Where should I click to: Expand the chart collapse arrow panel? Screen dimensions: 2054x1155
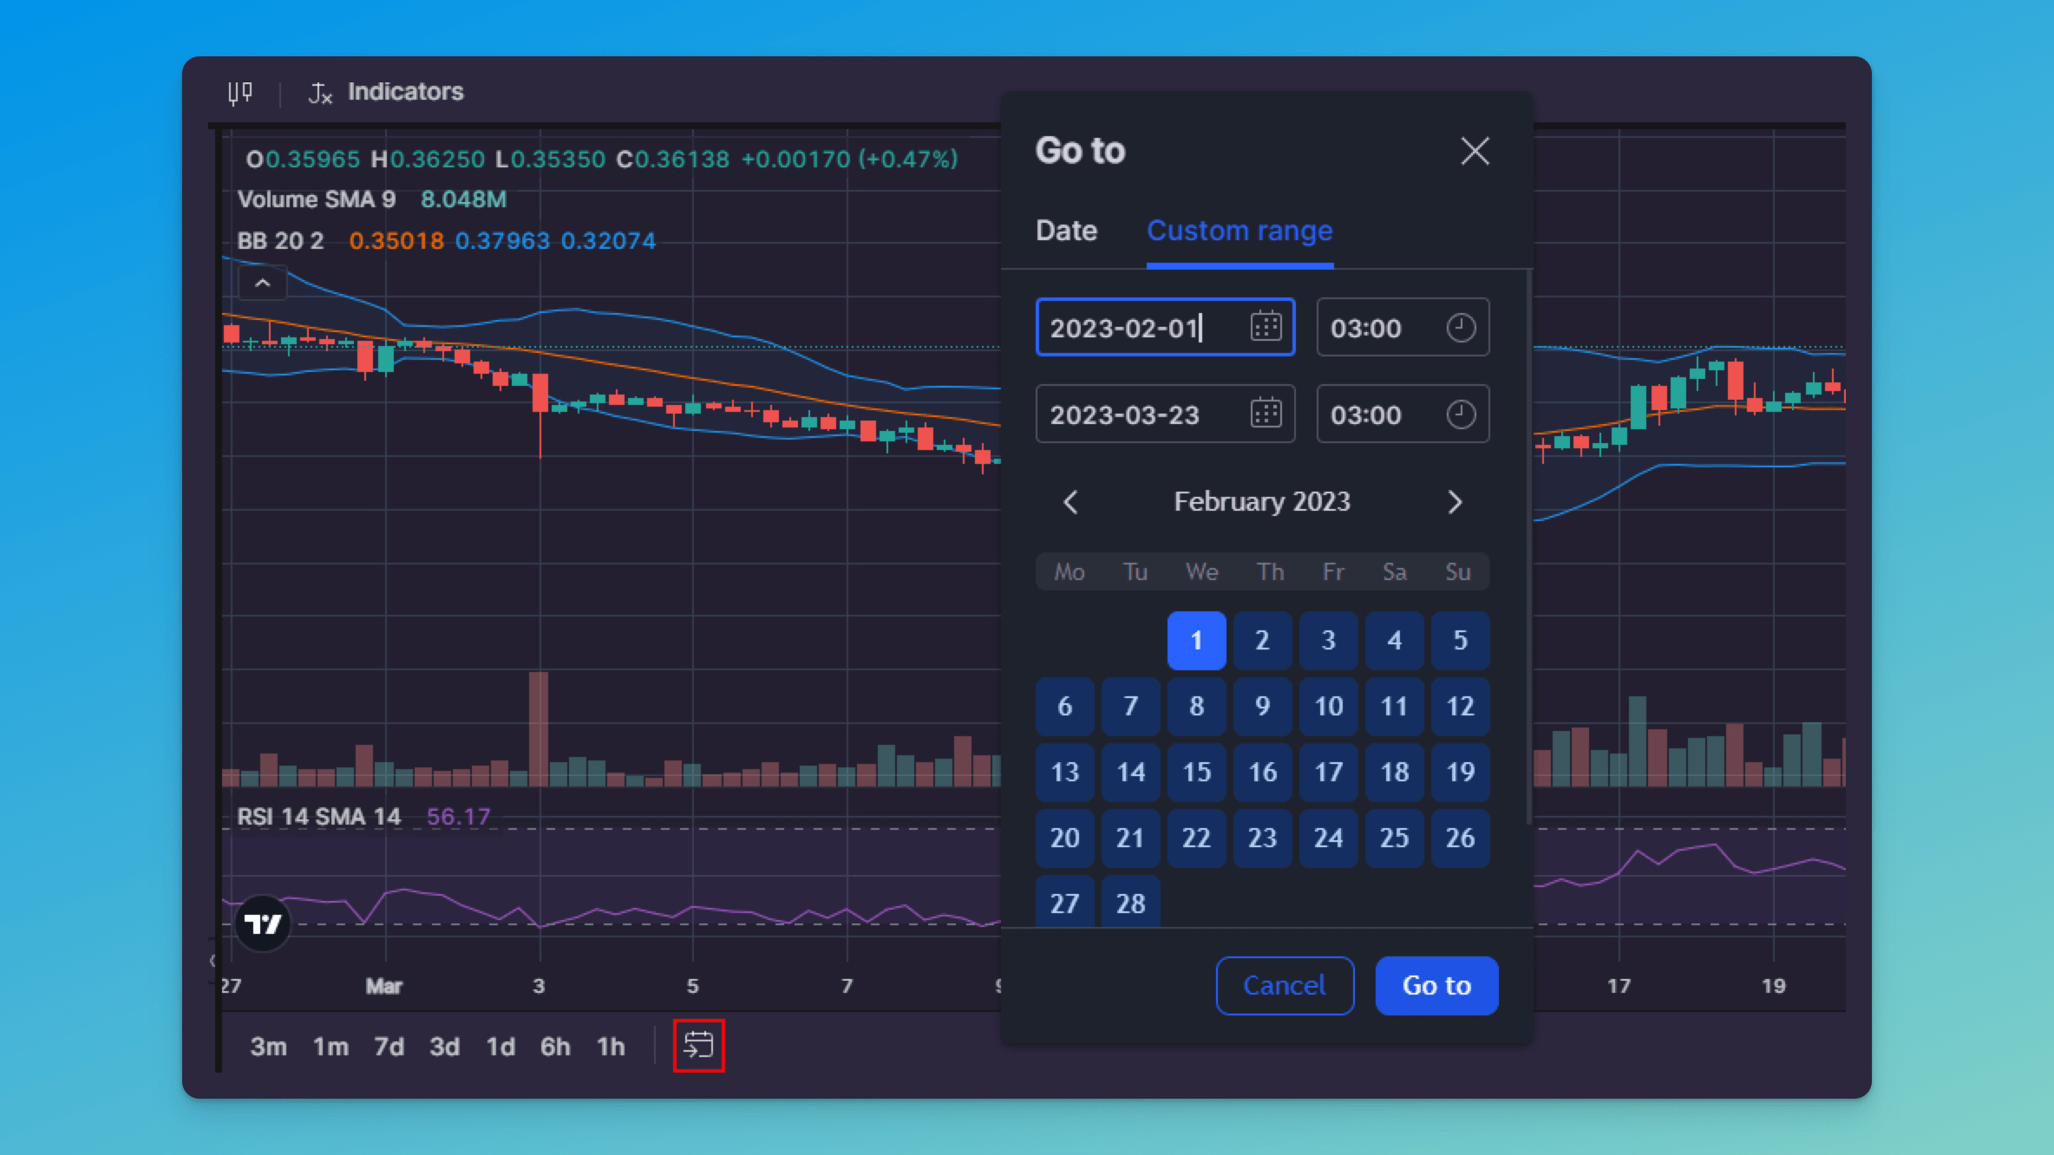[263, 282]
